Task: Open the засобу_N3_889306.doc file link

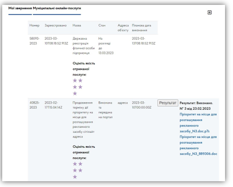Action: click(x=198, y=145)
